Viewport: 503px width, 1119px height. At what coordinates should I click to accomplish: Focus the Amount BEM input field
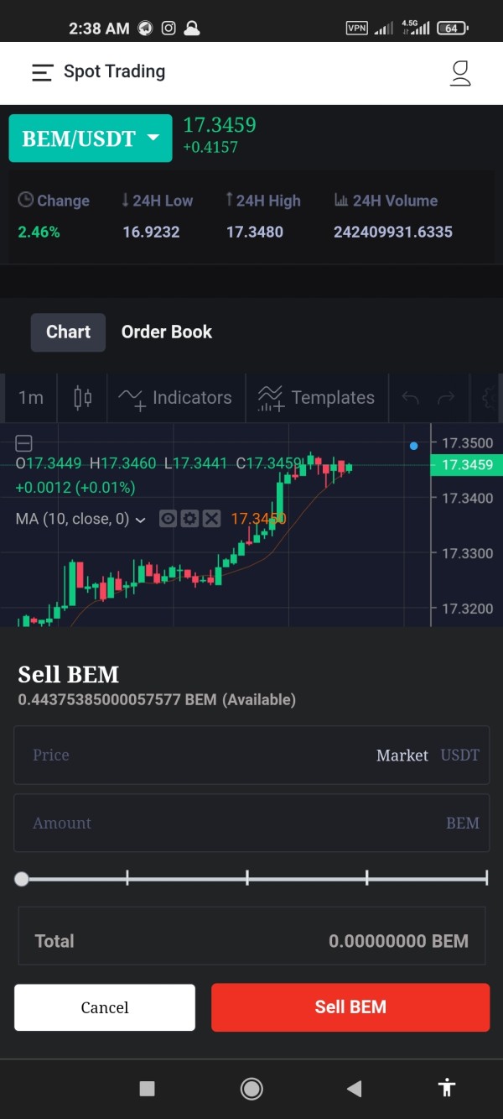pyautogui.click(x=251, y=823)
